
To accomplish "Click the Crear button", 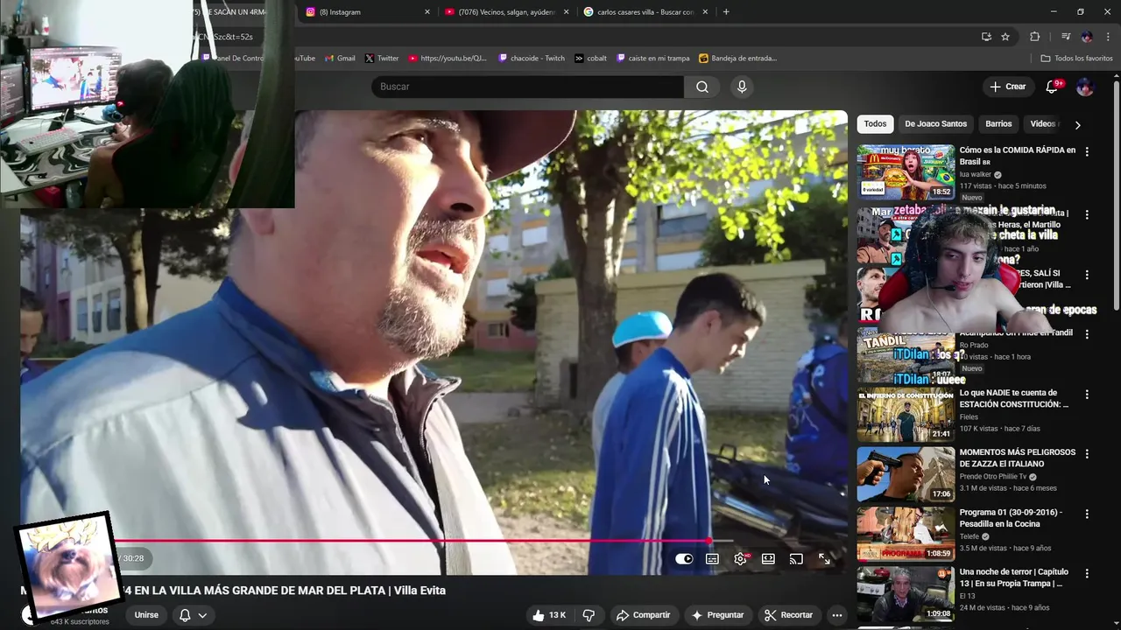I will 1008,87.
